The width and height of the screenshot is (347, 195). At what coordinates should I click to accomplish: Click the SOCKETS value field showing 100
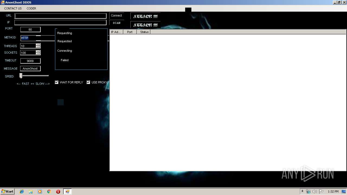[28, 53]
